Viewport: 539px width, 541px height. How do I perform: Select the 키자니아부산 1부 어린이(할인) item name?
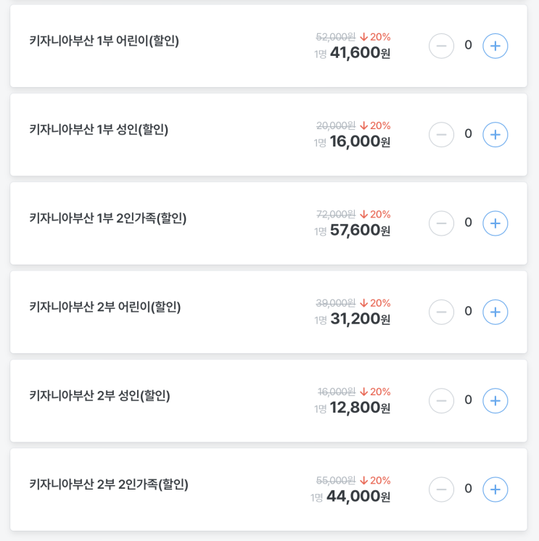104,41
